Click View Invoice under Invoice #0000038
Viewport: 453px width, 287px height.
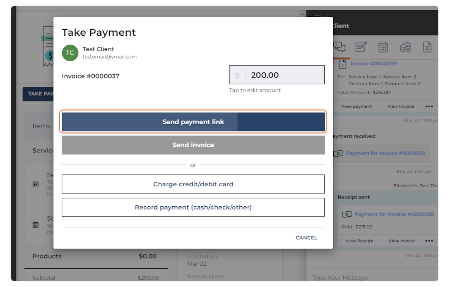(401, 106)
